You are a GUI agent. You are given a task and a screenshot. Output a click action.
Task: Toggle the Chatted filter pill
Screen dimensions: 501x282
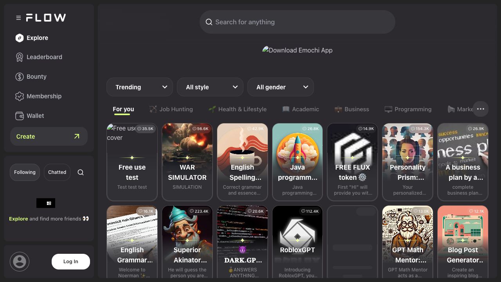point(57,172)
